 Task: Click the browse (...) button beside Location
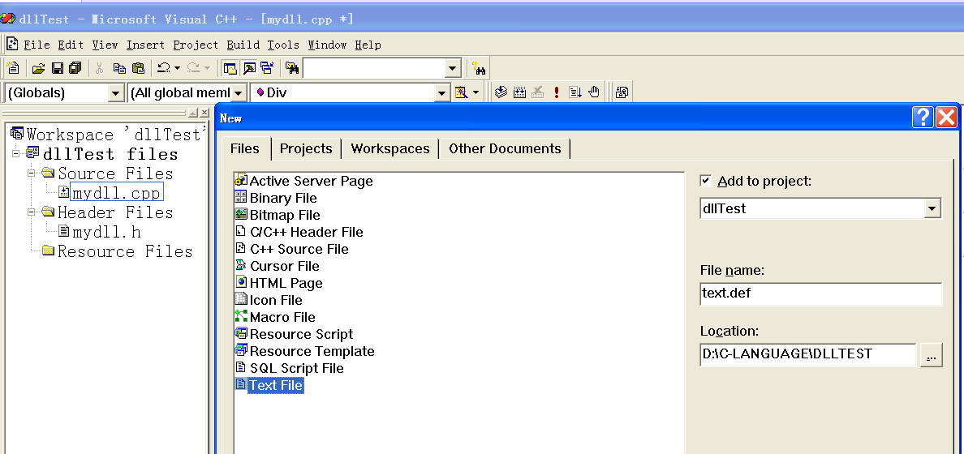click(931, 355)
